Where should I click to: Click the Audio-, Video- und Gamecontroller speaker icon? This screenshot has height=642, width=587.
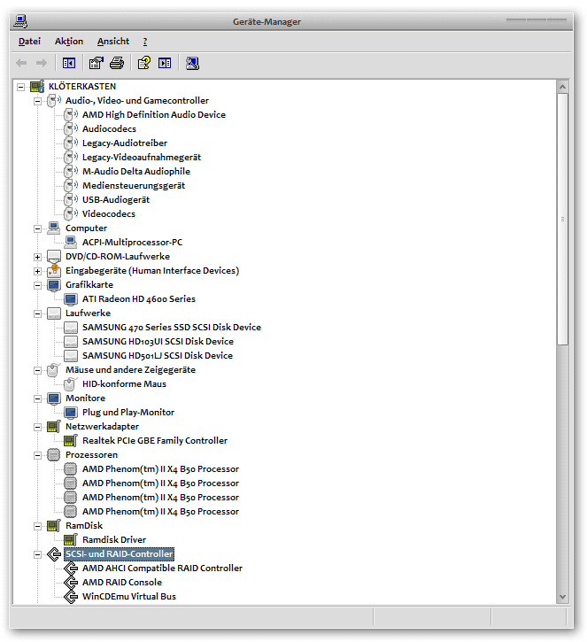(54, 101)
